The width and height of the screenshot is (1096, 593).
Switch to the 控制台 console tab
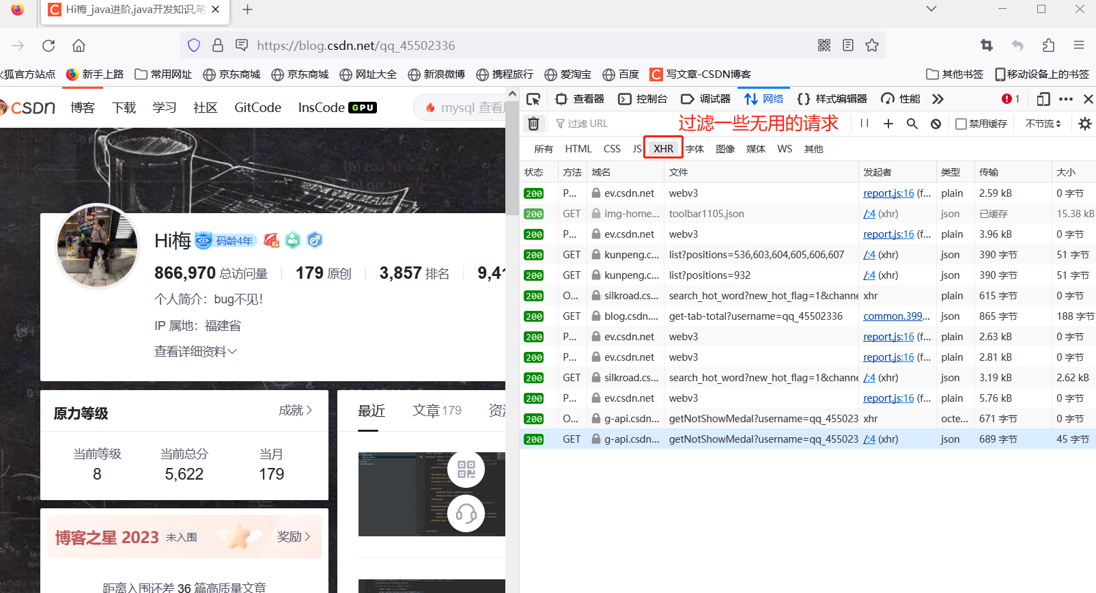(x=643, y=99)
